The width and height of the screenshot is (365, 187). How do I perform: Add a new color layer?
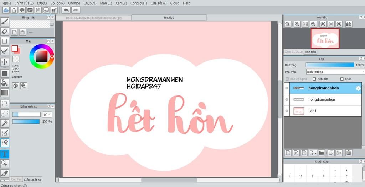[288, 153]
